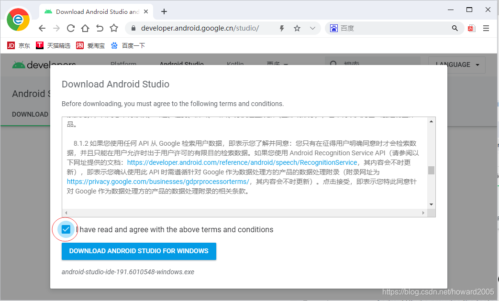Click the DOWNLOAD tab on the page
Screen dimensions: 499x301
[30, 114]
